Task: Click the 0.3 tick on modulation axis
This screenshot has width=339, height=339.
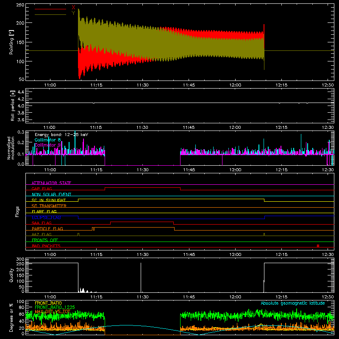Action: pos(21,132)
